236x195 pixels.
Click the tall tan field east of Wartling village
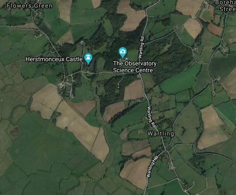(212, 128)
